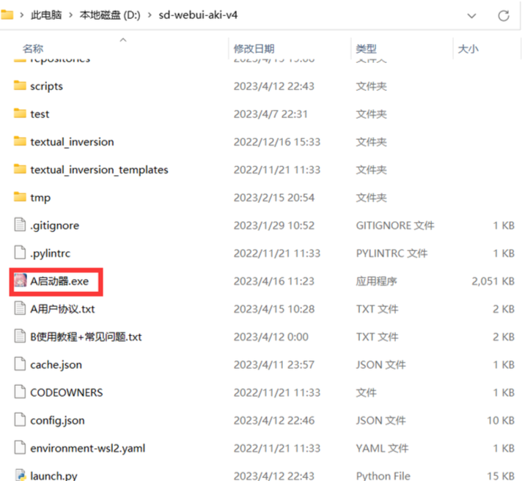Image resolution: width=522 pixels, height=481 pixels.
Task: Click the environment-wsl2.yaml file icon
Action: tap(20, 448)
